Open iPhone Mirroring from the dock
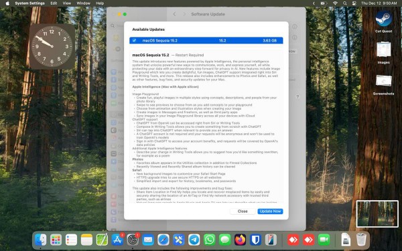402x251 pixels. tap(271, 240)
